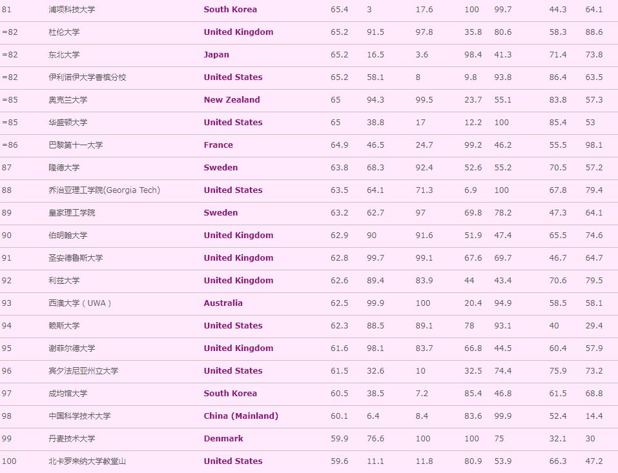Click the university name 西澳大学（UWA）
The width and height of the screenshot is (618, 473).
[x=80, y=303]
